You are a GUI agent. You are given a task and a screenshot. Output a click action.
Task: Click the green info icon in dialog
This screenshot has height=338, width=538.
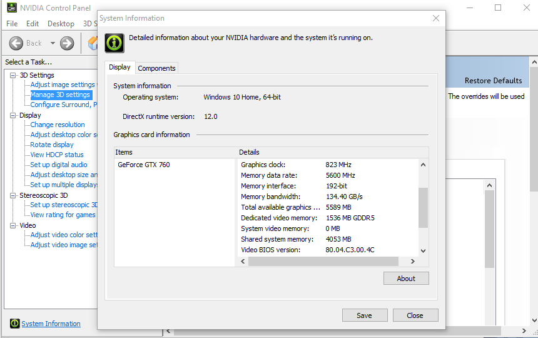[114, 43]
